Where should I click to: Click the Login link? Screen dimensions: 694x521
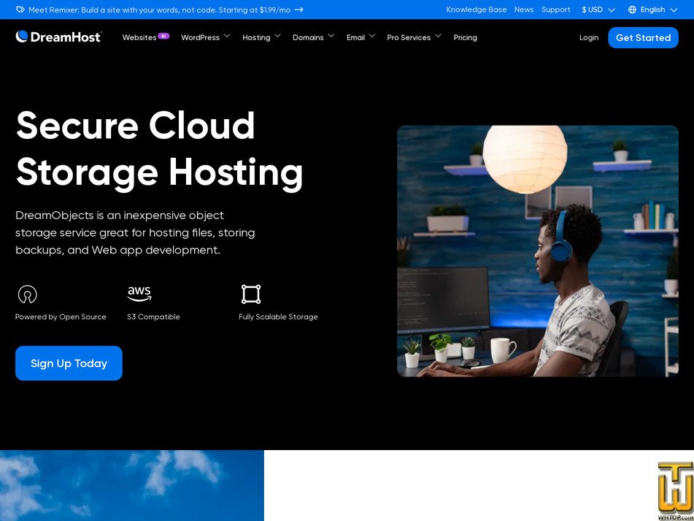pyautogui.click(x=589, y=38)
